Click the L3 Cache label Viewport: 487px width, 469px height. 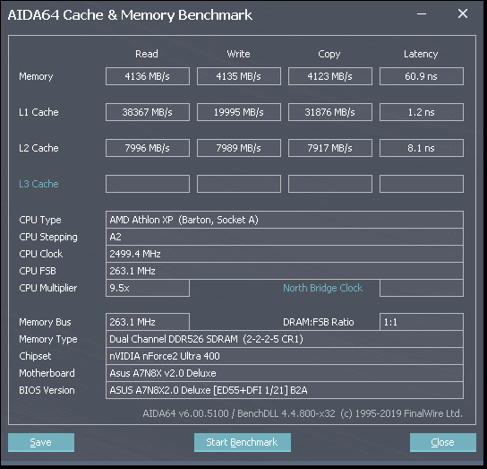click(38, 184)
